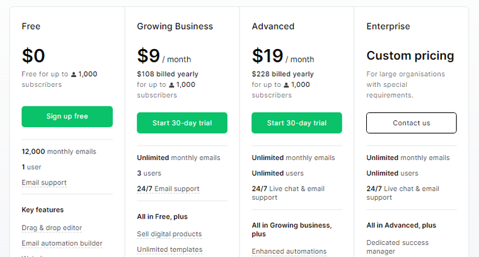Click the Advanced plan title

(x=273, y=26)
